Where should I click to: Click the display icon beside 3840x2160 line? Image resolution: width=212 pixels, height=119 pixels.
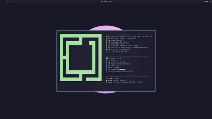click(x=109, y=42)
